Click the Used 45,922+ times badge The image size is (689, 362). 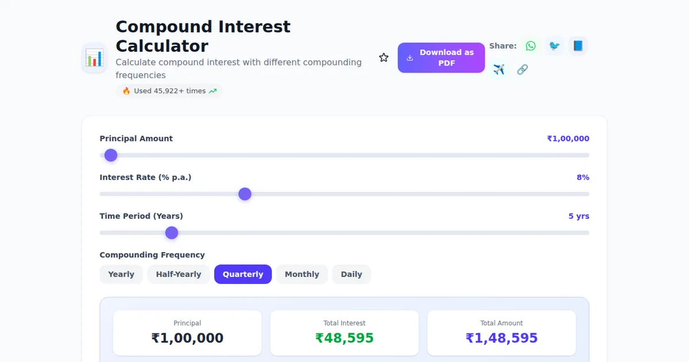pyautogui.click(x=169, y=91)
